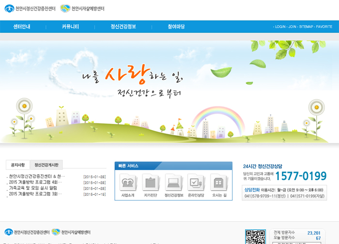Viewport: 339px width, 244px height.
Task: Open the 가족교육 및 모임 실시 알림 notice
Action: (33, 188)
